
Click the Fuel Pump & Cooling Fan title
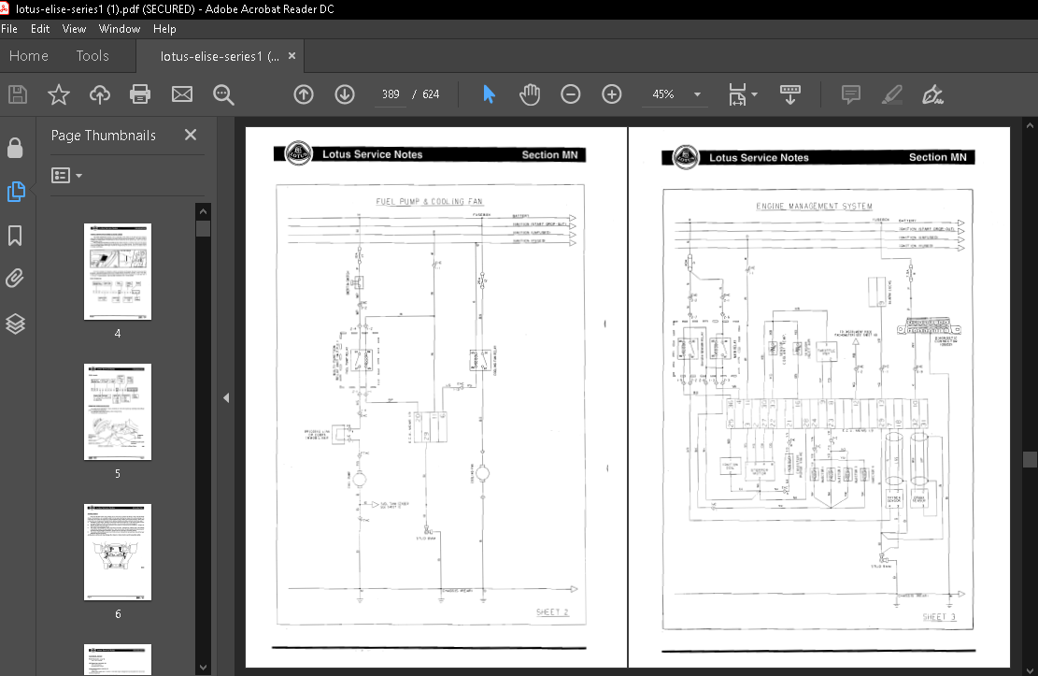point(429,201)
